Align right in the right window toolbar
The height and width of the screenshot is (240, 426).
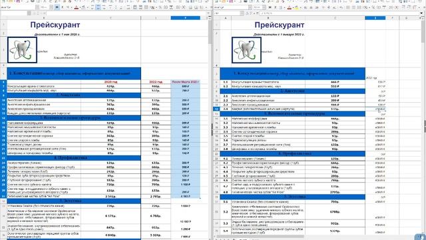pos(317,7)
